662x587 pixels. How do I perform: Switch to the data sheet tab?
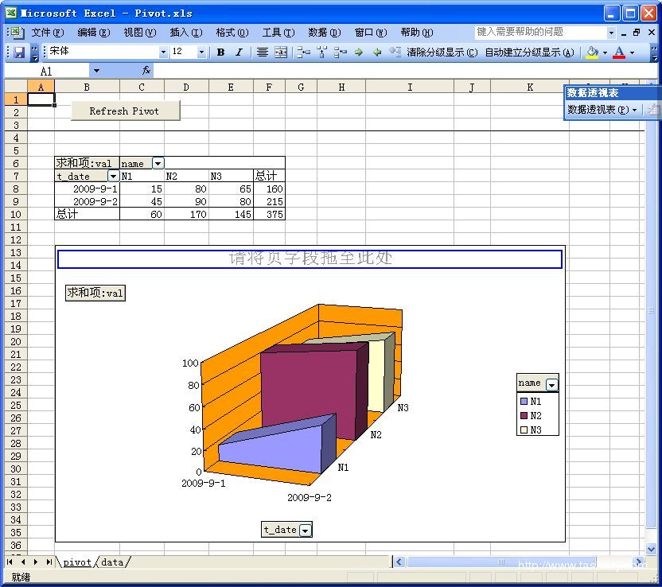(112, 562)
